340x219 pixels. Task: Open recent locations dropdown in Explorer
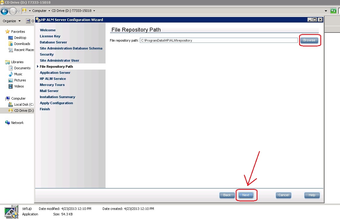click(19, 11)
